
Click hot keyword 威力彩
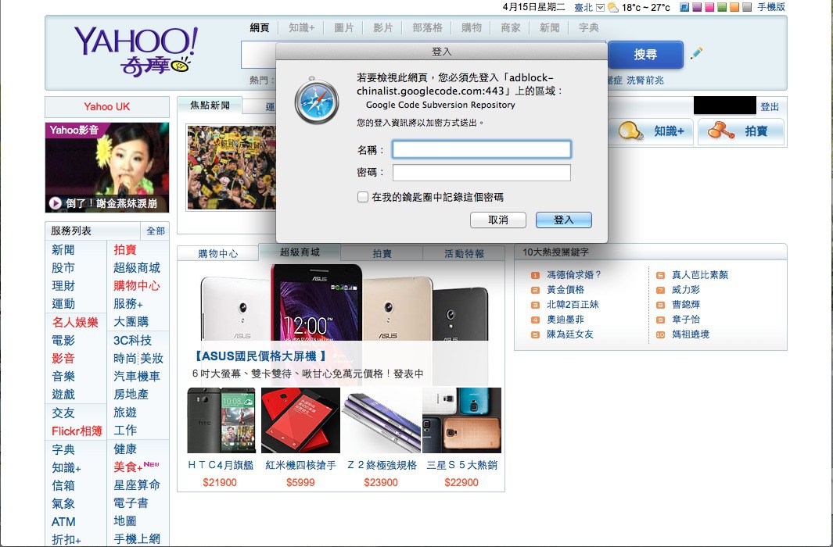[686, 290]
